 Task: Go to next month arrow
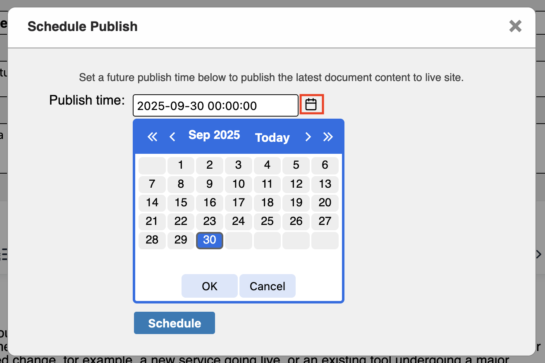coord(308,137)
